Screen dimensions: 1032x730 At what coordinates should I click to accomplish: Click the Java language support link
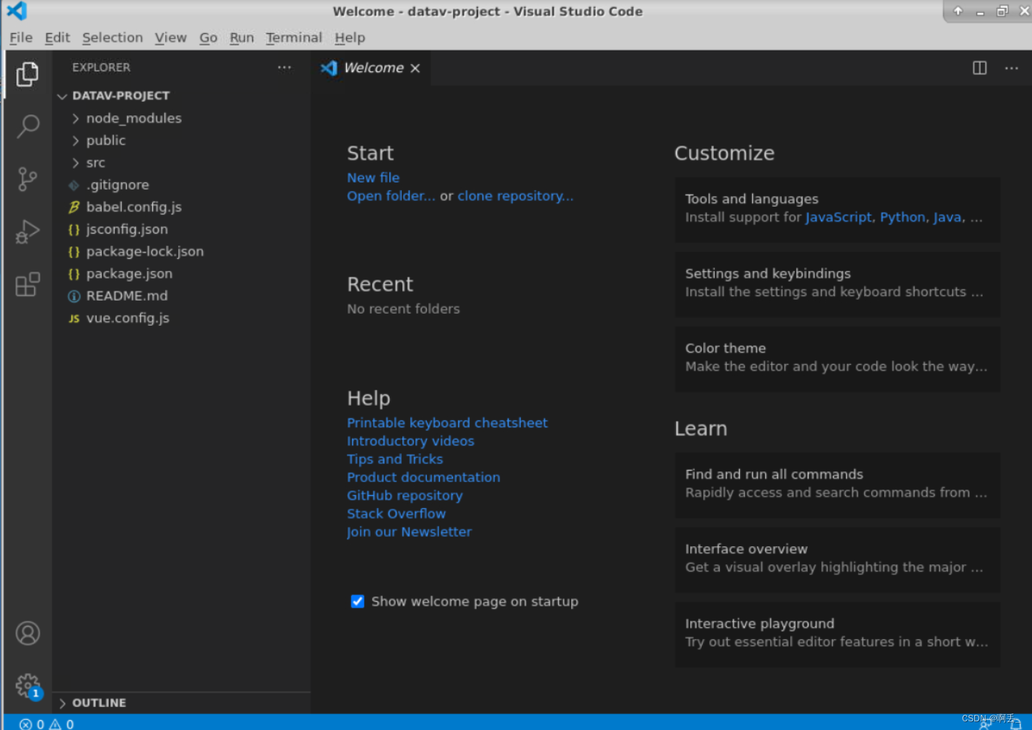[x=947, y=218]
